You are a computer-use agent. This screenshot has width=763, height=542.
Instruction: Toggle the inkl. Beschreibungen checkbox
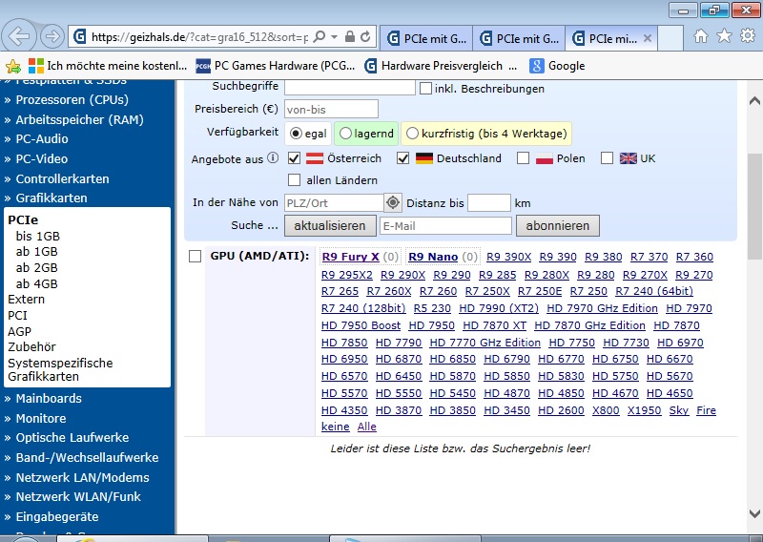click(x=425, y=88)
